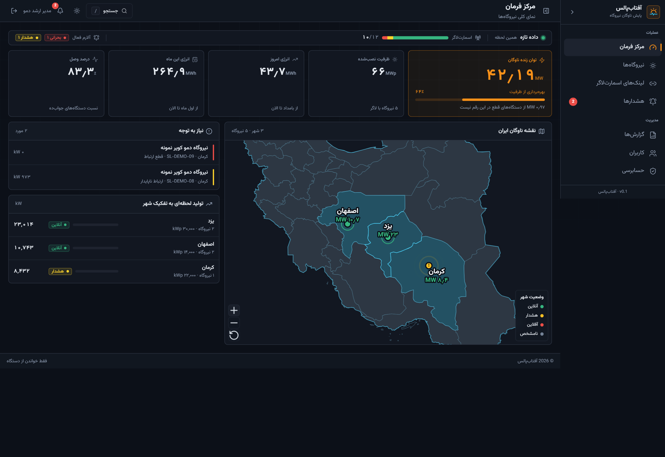Click the بحرانی ۱ critical alarm badge

(57, 37)
